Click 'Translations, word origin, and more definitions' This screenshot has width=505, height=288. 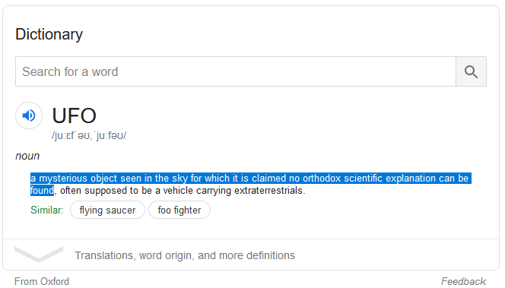pos(185,255)
